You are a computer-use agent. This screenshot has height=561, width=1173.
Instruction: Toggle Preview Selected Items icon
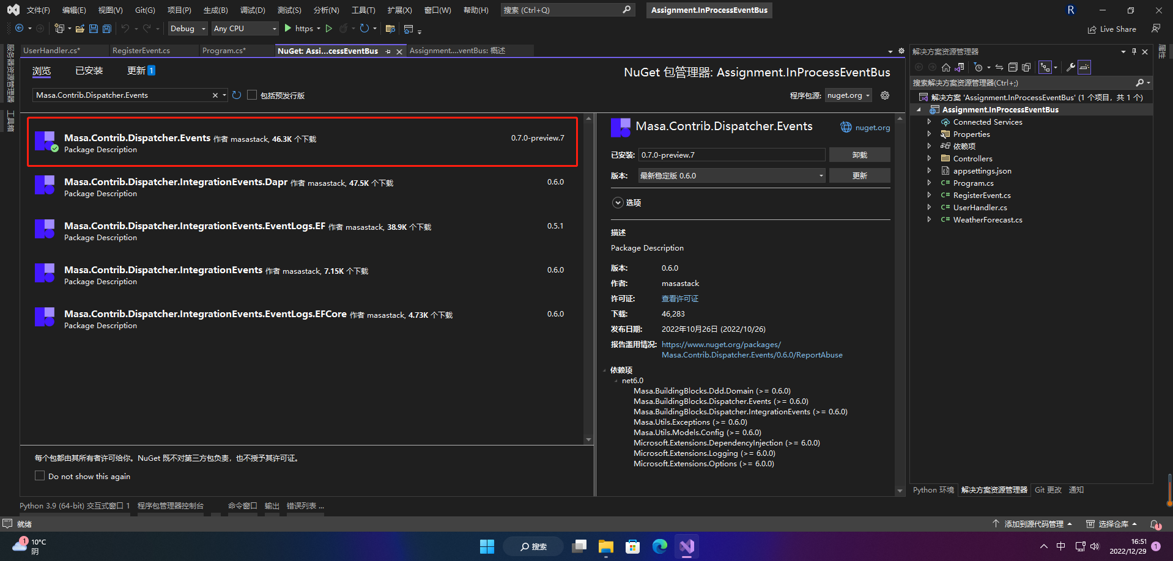[1084, 67]
